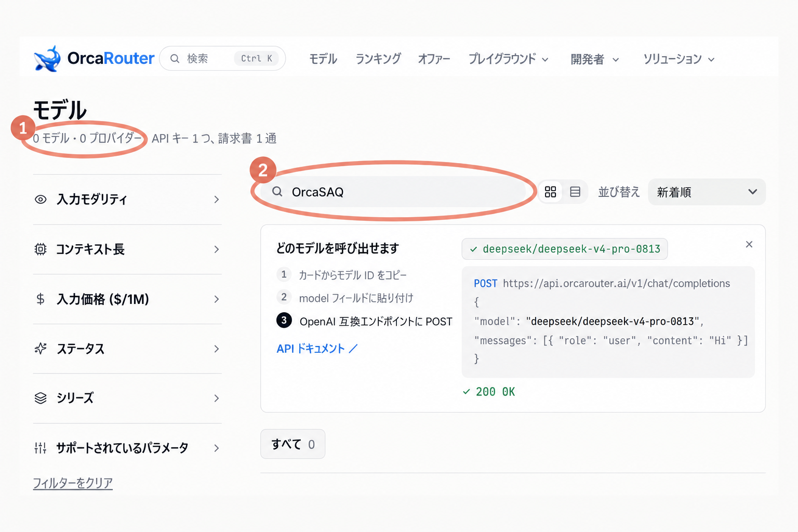Click the POST endpoint URL line
Screen dimensions: 798x532
click(x=602, y=283)
